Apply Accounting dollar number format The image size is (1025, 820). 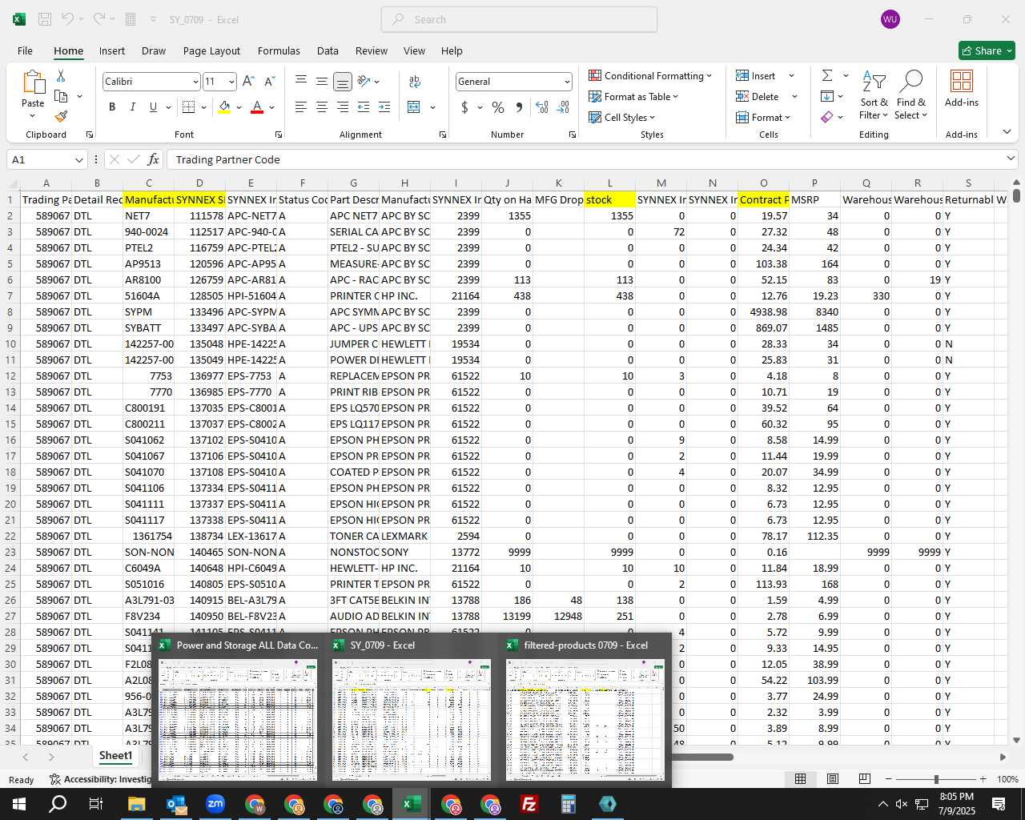point(464,107)
